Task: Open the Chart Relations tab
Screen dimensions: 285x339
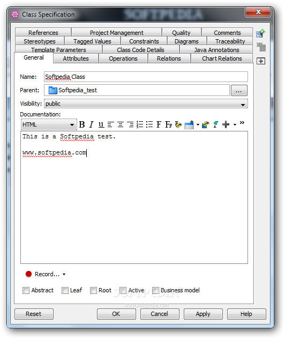Action: [222, 58]
